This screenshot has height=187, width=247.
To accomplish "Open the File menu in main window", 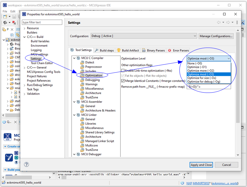I will (5, 11).
